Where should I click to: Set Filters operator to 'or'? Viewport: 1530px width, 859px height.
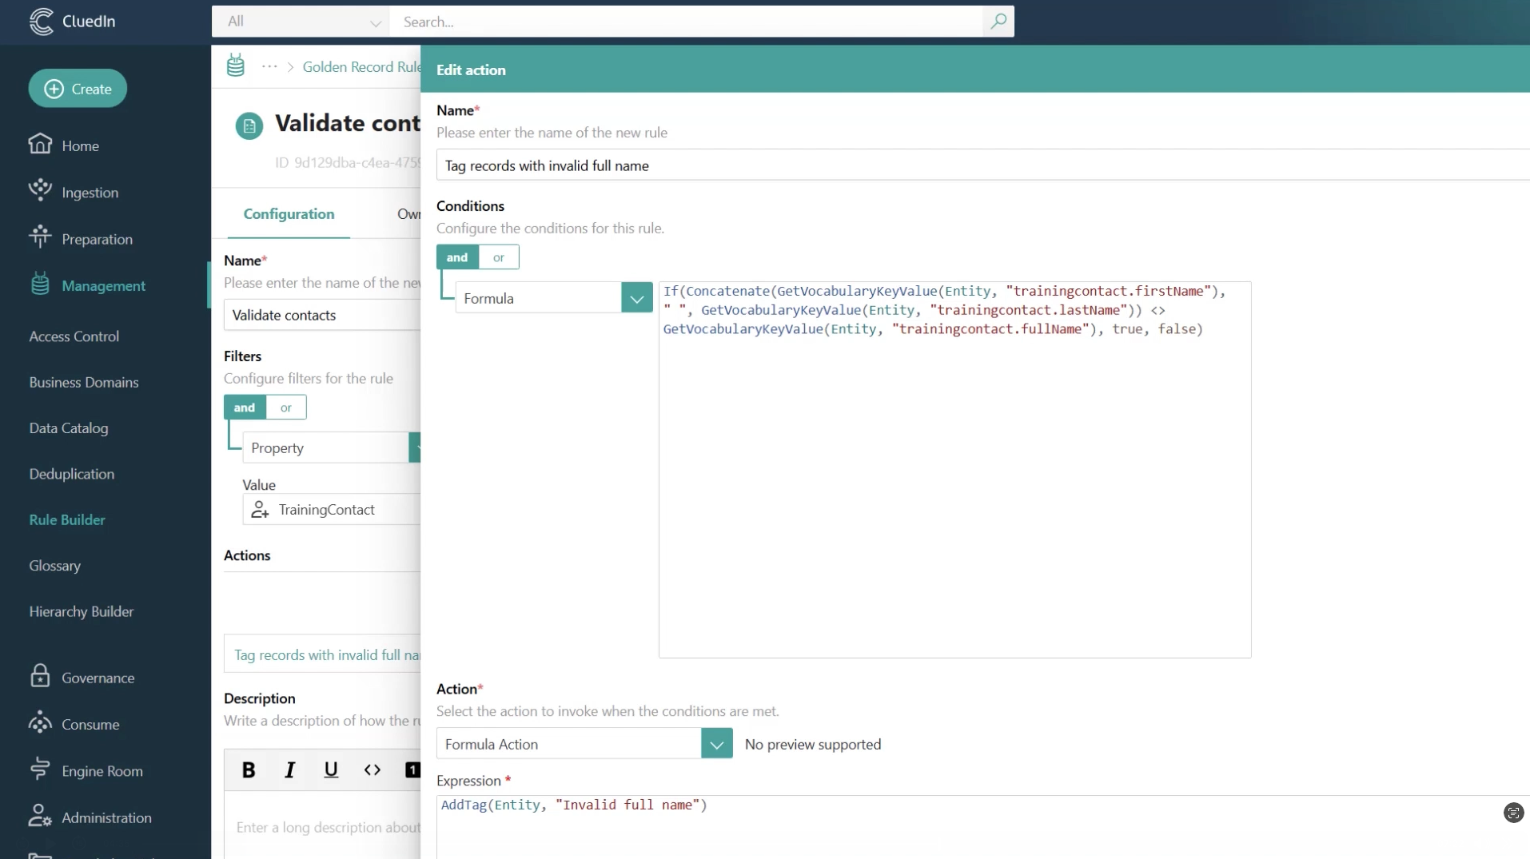[x=286, y=408]
